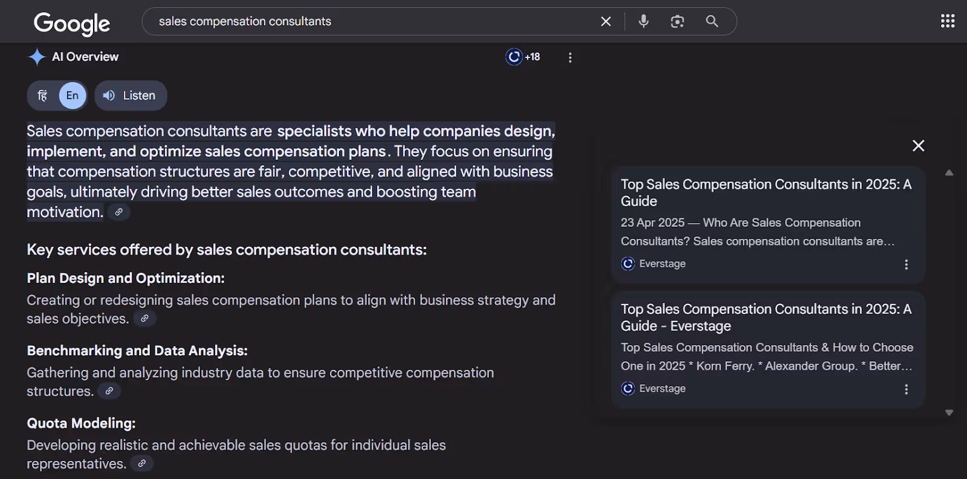
Task: Click the Google logo
Action: (x=72, y=23)
